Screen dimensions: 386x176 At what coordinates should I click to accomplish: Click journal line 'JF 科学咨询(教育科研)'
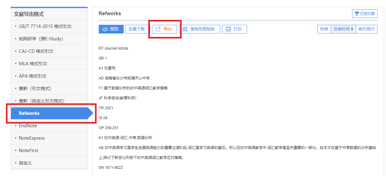118,98
